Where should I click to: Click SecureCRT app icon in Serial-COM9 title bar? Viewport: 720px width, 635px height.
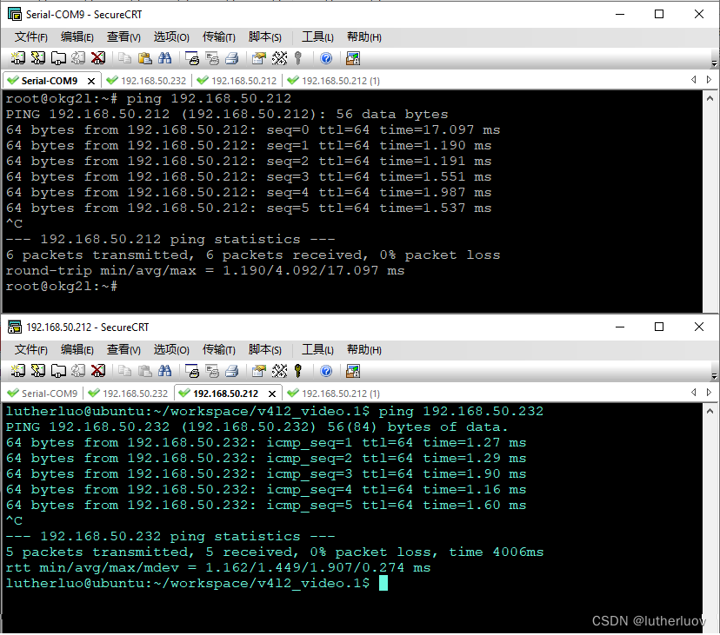[15, 14]
